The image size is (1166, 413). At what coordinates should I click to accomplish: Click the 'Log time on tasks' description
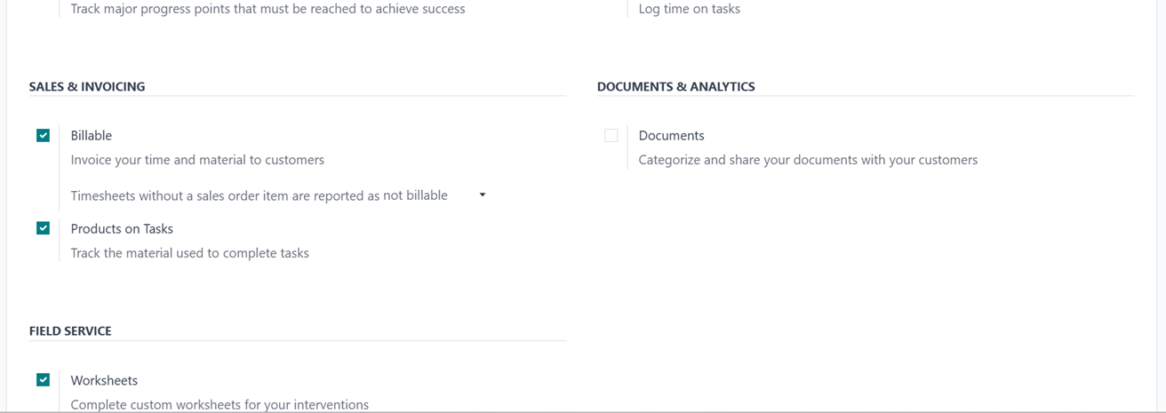pyautogui.click(x=689, y=9)
